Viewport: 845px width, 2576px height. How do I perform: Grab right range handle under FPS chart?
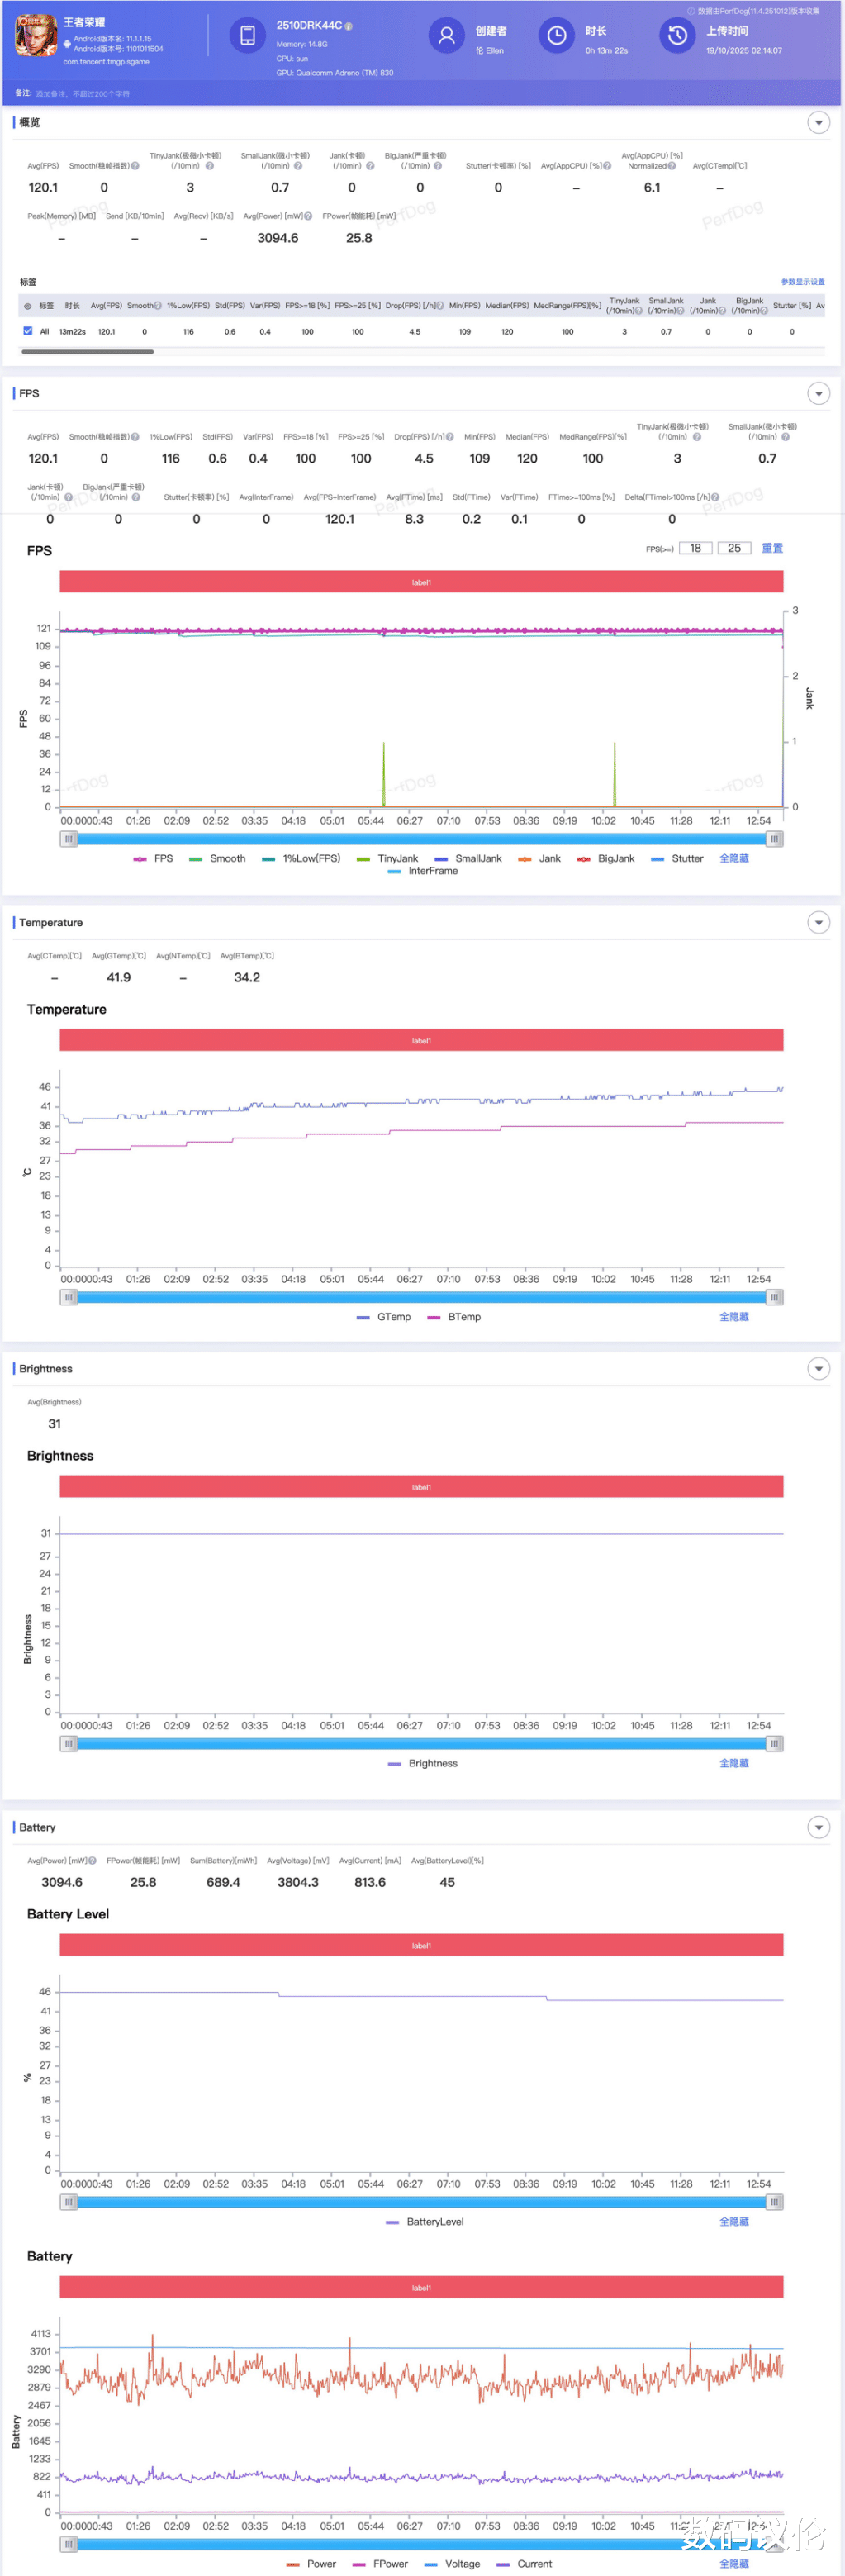[775, 839]
